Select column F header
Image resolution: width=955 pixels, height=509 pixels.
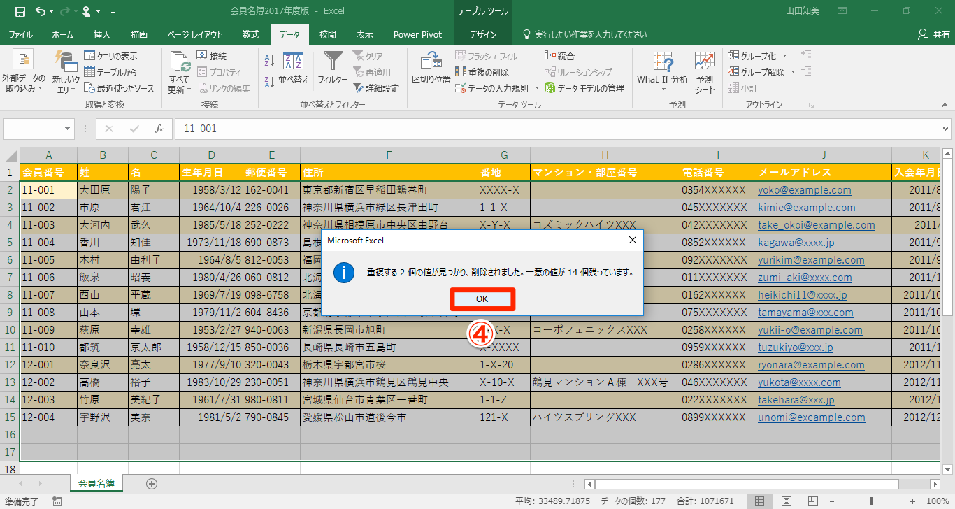389,155
